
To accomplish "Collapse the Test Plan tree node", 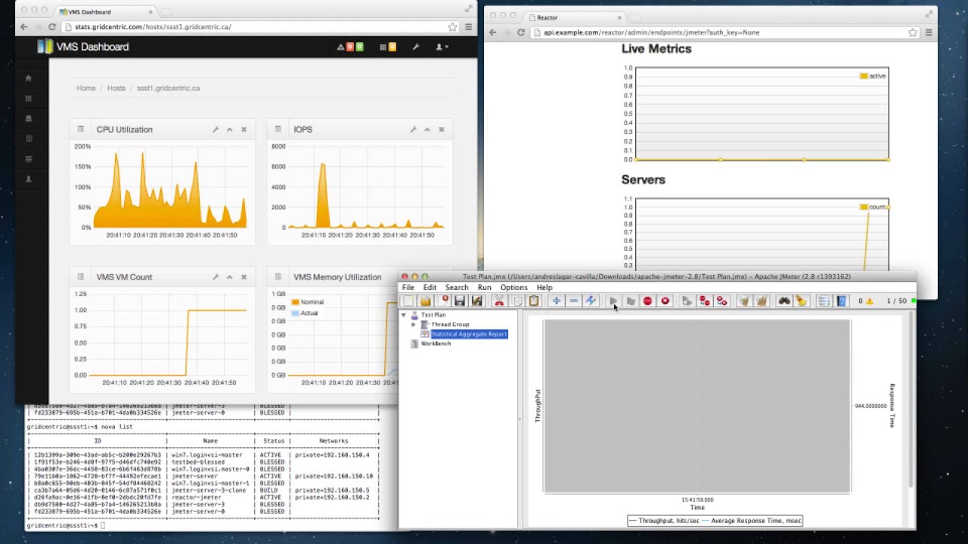I will click(403, 315).
